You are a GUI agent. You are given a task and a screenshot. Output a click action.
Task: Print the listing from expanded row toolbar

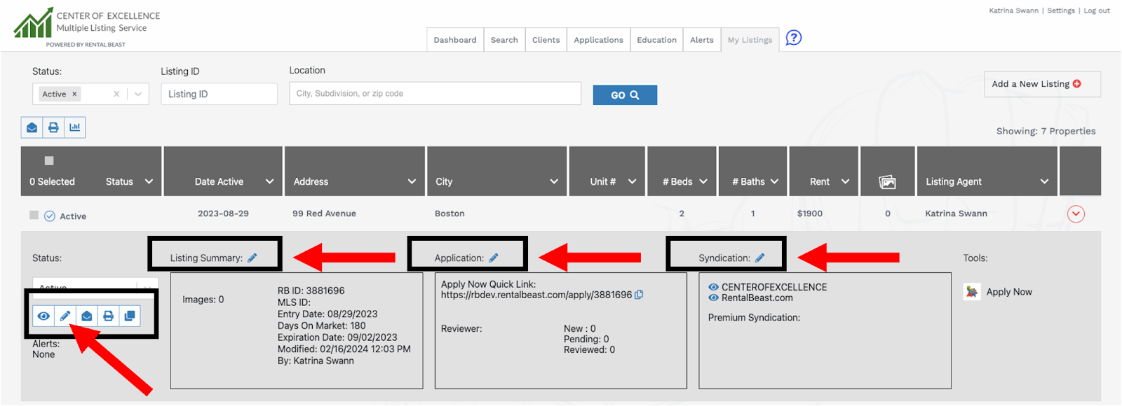tap(108, 316)
